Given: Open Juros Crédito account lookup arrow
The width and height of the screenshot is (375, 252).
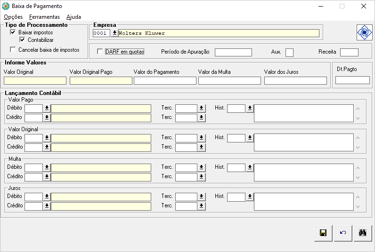Looking at the screenshot, I should (x=47, y=206).
